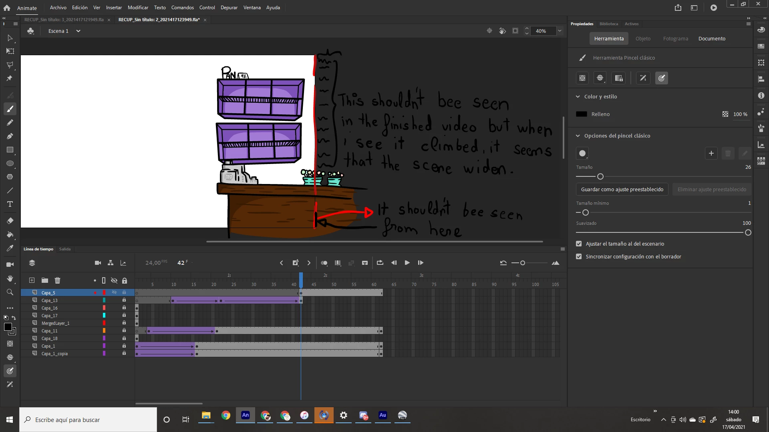Screen dimensions: 769x432
Task: Unlock the Capa_13 layer
Action: click(x=124, y=300)
